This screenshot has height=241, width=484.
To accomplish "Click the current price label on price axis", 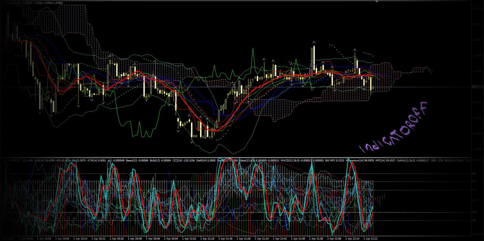I will point(477,87).
